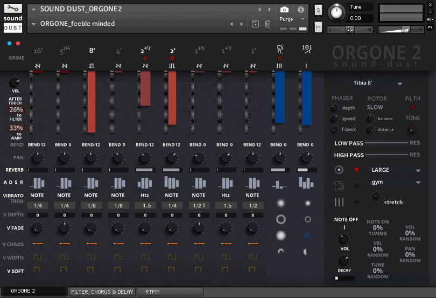
Task: Open the LARGE reverb size dropdown
Action: tap(396, 170)
